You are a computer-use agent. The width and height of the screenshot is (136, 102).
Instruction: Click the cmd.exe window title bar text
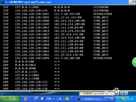(28, 2)
